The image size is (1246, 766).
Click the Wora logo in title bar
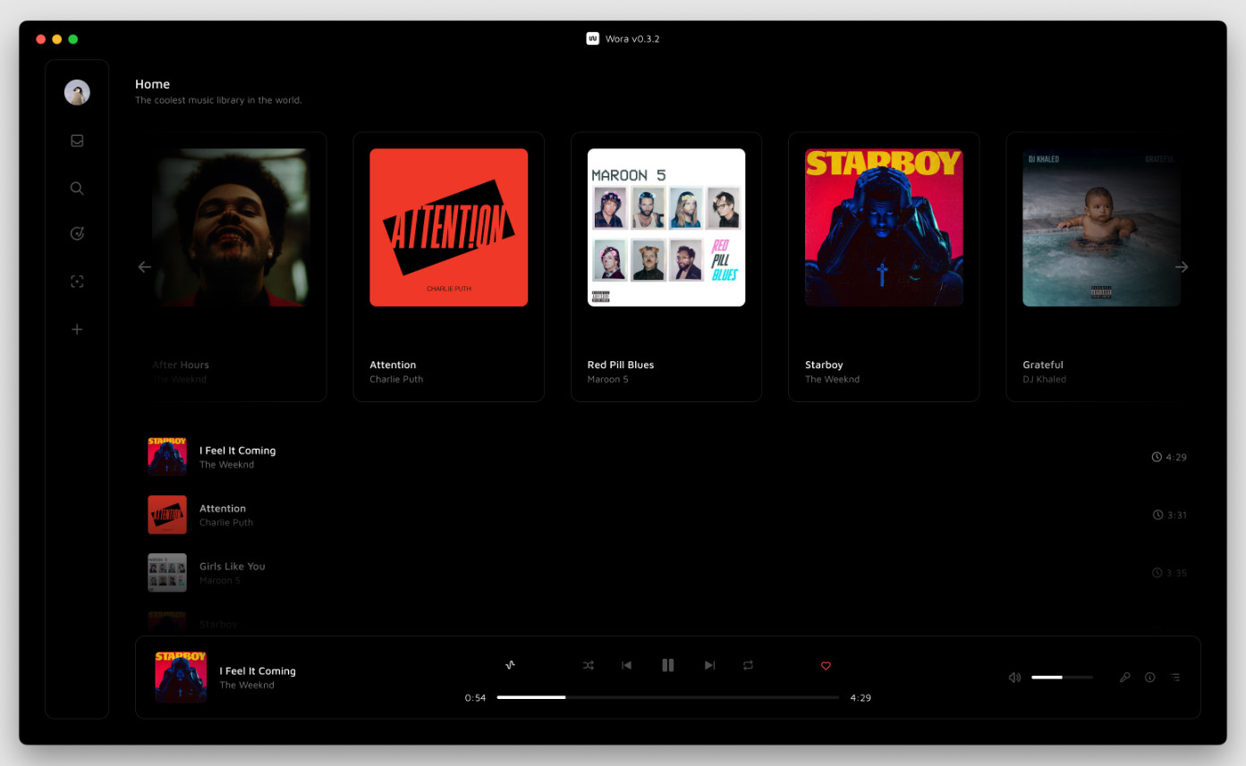coord(592,38)
